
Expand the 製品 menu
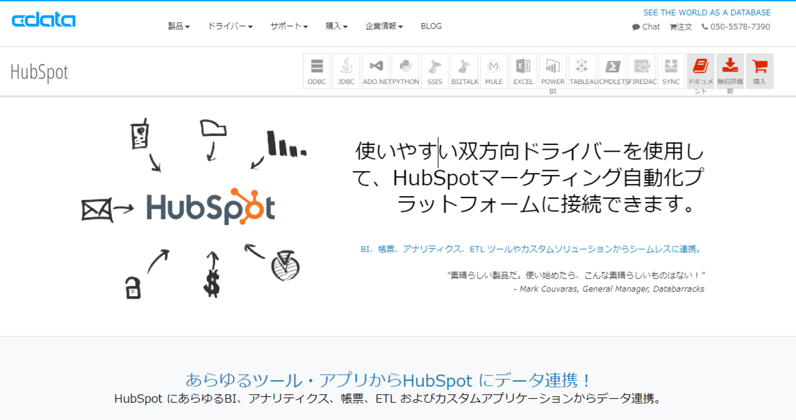[179, 26]
